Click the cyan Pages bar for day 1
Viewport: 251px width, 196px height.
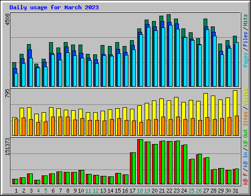coord(16,80)
